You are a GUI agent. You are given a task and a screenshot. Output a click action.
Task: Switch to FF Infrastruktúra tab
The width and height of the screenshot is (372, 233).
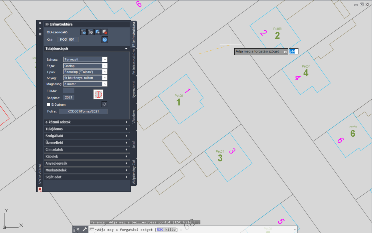point(134,34)
